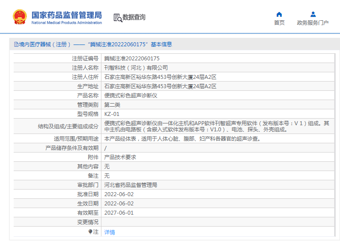Click the lightbulb icon beside 注
This screenshot has width=340, height=242.
click(90, 231)
